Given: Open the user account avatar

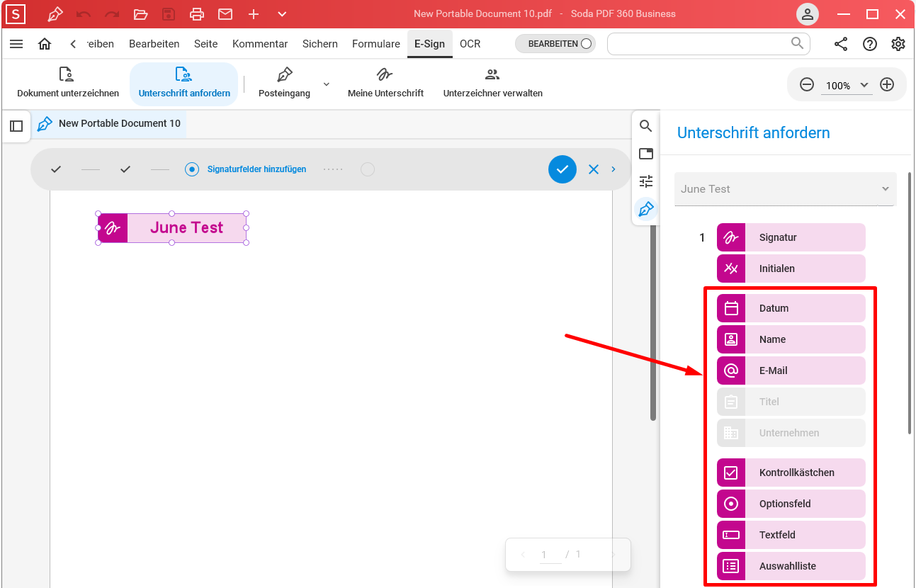Looking at the screenshot, I should (808, 14).
